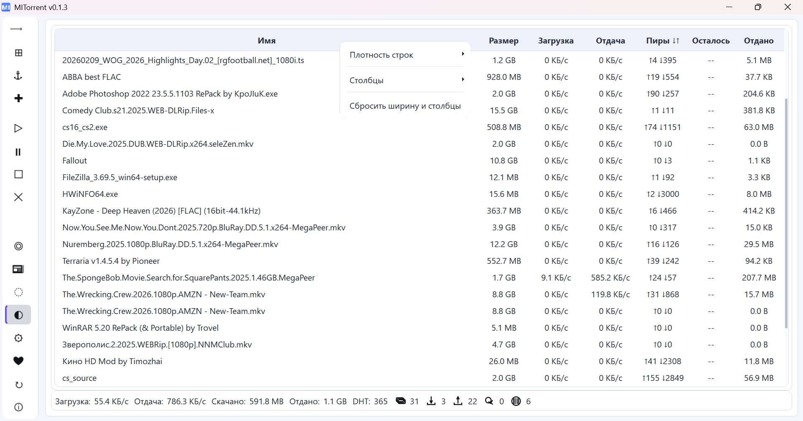Start the torrent with the play icon

click(x=18, y=128)
